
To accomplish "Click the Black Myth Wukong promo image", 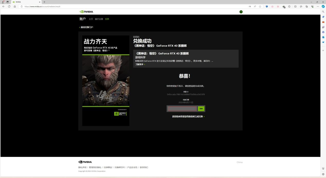I will tap(106, 81).
